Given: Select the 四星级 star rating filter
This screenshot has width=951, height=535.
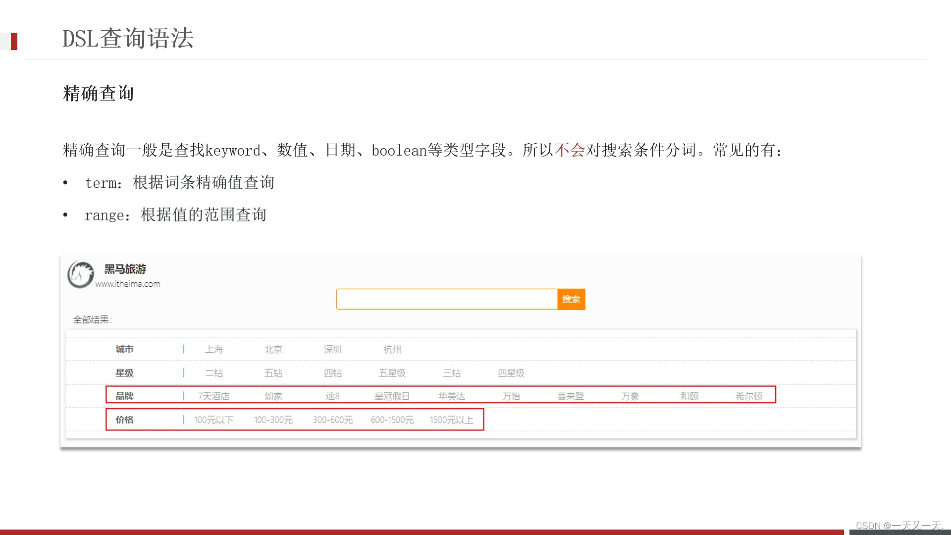Looking at the screenshot, I should 511,373.
